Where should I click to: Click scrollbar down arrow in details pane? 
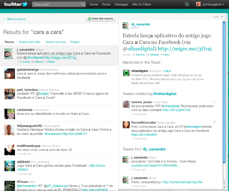pyautogui.click(x=224, y=187)
